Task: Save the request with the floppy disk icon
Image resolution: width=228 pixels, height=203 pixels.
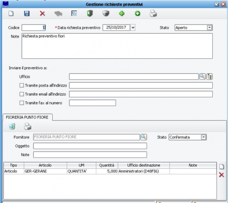Action: [x=27, y=14]
